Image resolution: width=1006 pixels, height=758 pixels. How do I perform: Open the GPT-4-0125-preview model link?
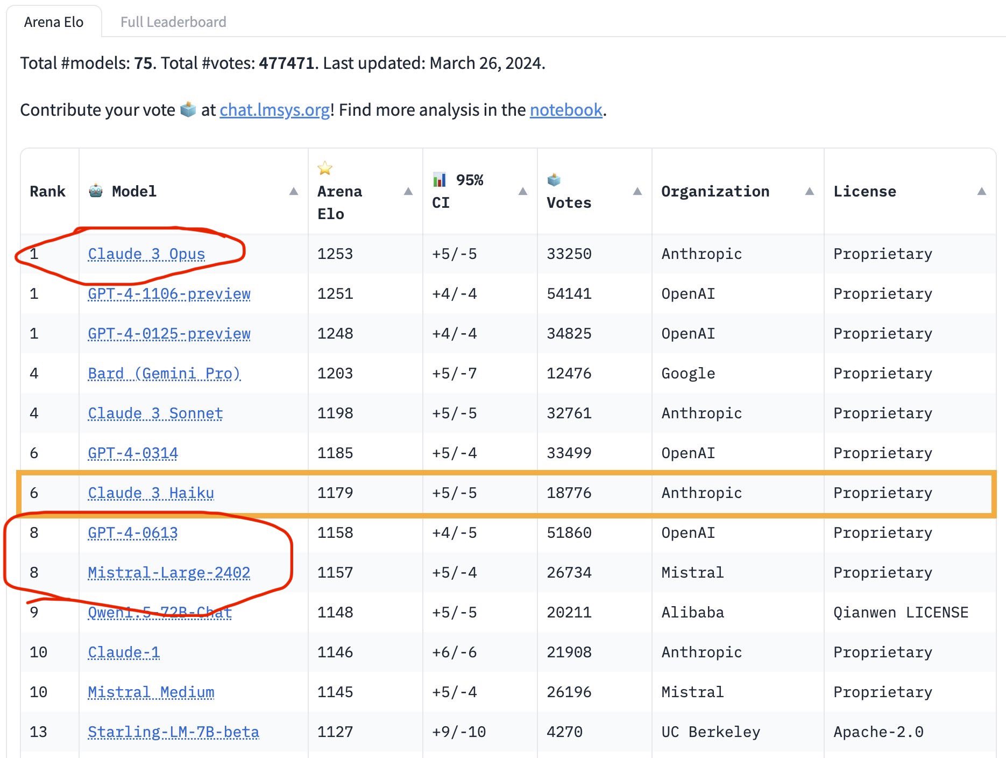[169, 334]
